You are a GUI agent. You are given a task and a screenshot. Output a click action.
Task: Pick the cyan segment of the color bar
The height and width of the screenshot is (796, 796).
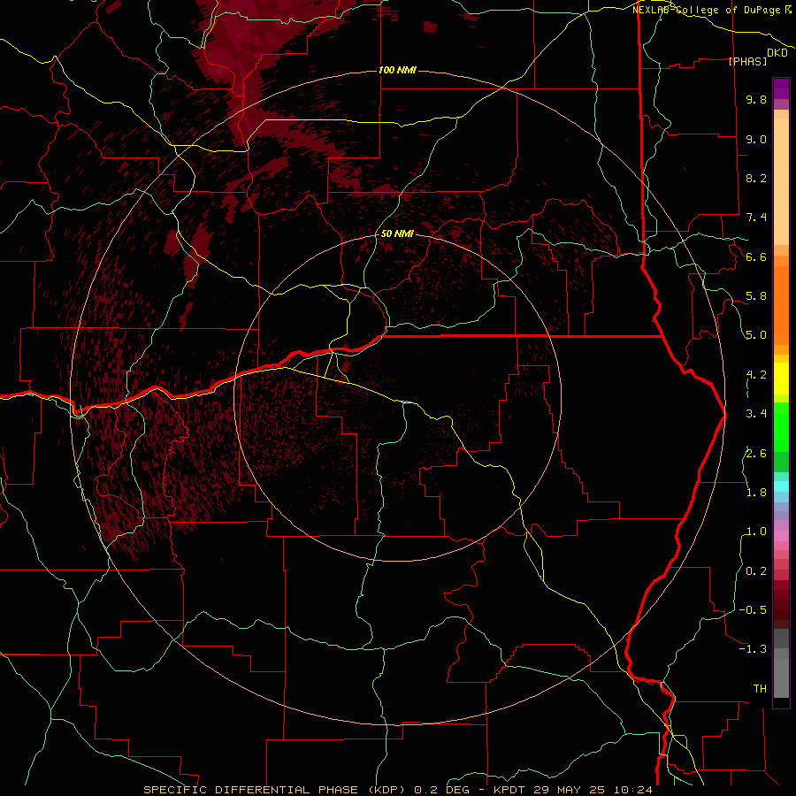pyautogui.click(x=781, y=486)
